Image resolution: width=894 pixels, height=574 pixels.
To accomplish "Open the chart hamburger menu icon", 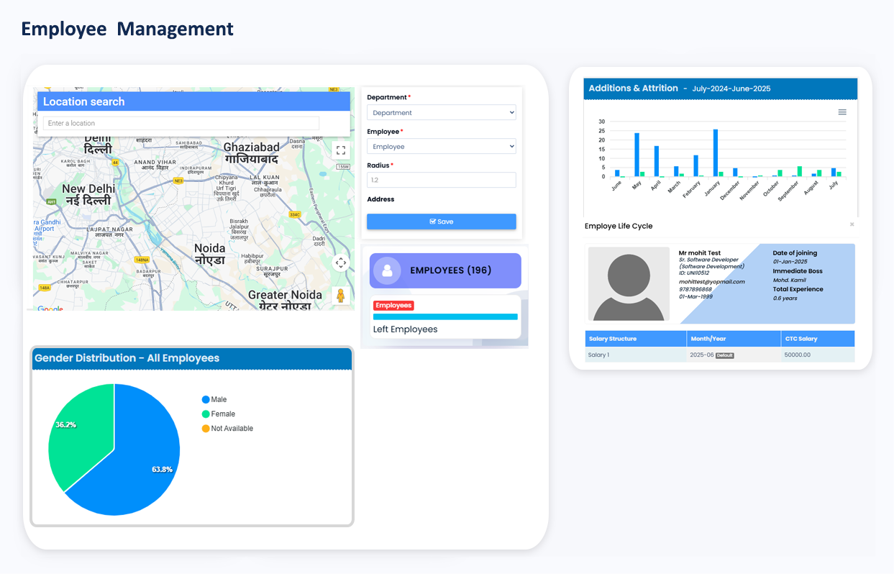I will (842, 112).
